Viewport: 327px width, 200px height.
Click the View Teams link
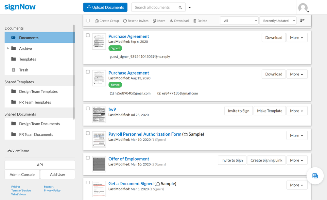click(18, 151)
